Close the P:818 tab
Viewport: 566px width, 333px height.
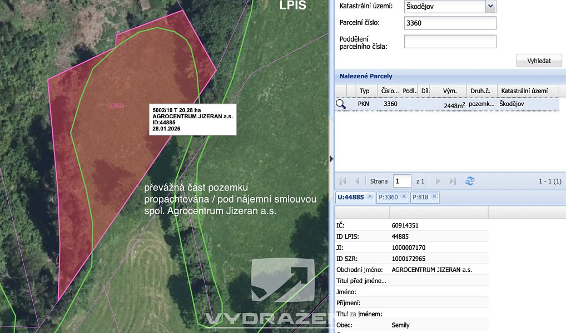(434, 196)
